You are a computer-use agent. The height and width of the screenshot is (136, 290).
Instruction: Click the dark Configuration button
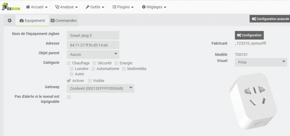point(249,35)
